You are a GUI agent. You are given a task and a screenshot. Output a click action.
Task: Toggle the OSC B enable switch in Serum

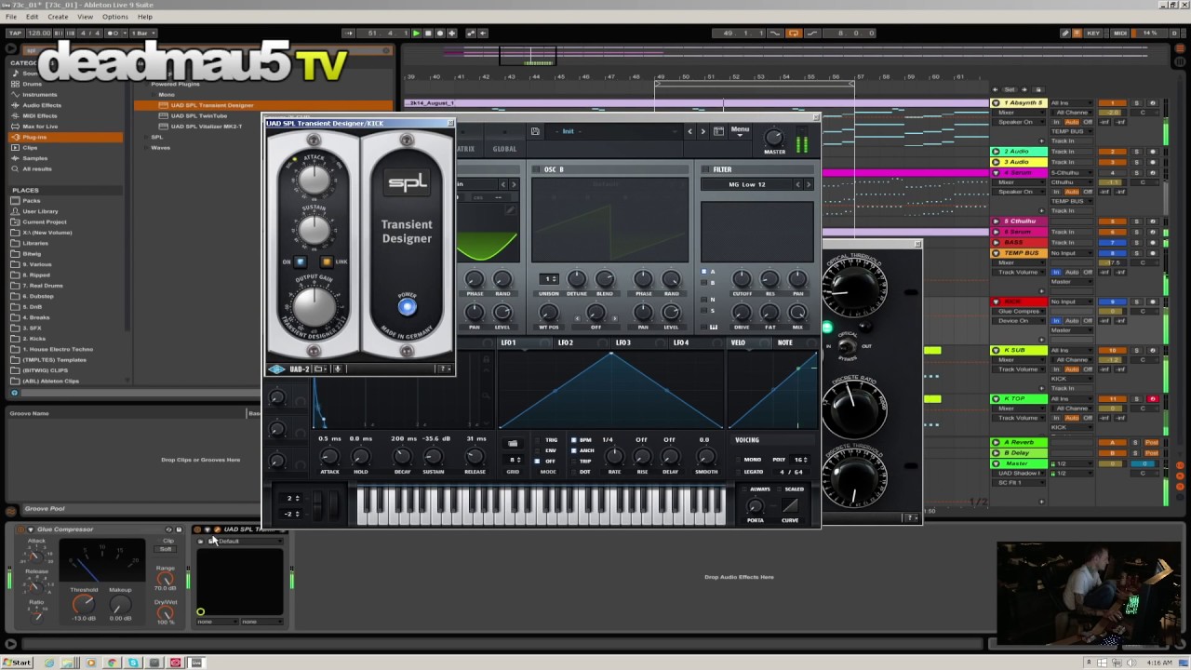pyautogui.click(x=537, y=169)
